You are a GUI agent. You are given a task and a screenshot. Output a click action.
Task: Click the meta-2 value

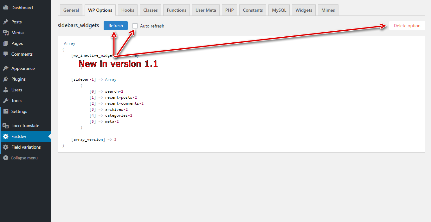[x=112, y=121]
